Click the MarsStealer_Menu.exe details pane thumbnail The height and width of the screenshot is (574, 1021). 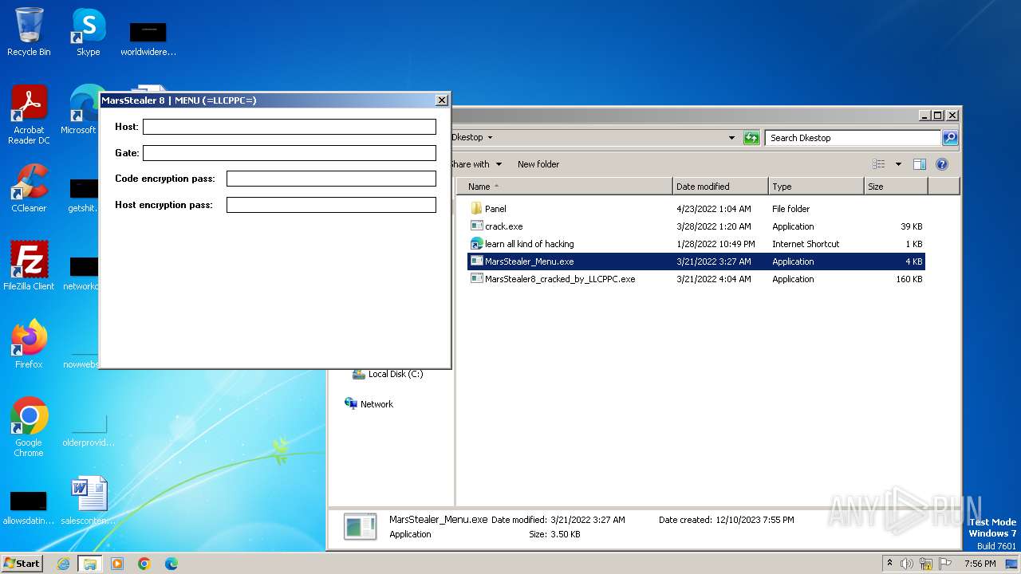coord(360,527)
